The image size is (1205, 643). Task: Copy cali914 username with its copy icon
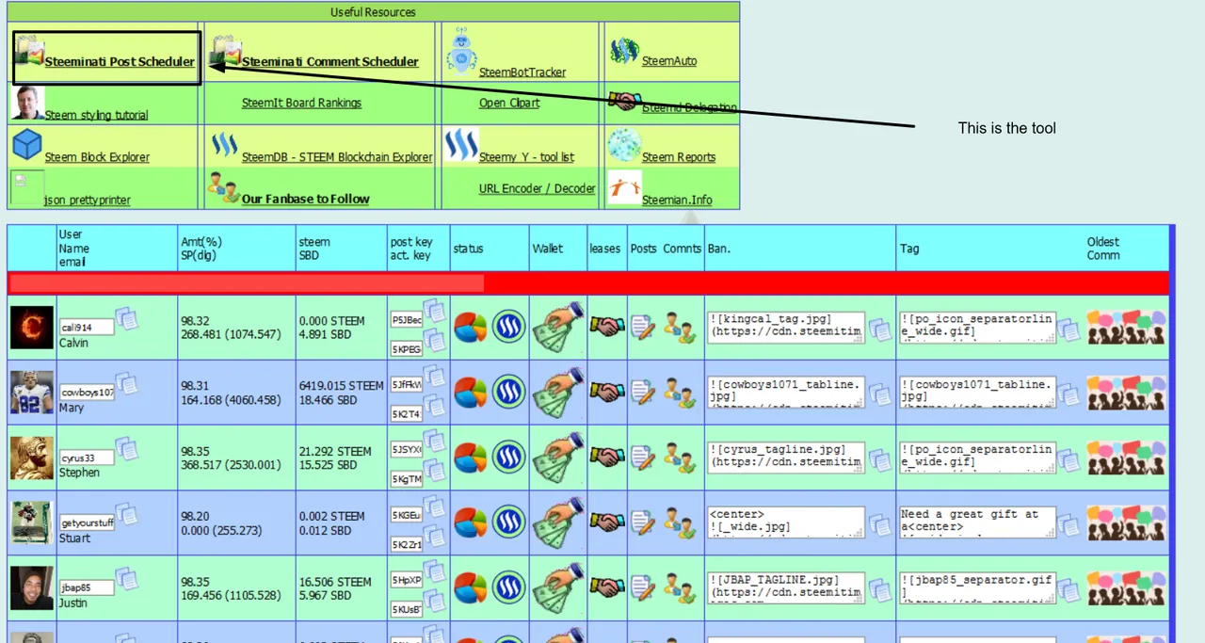(127, 319)
